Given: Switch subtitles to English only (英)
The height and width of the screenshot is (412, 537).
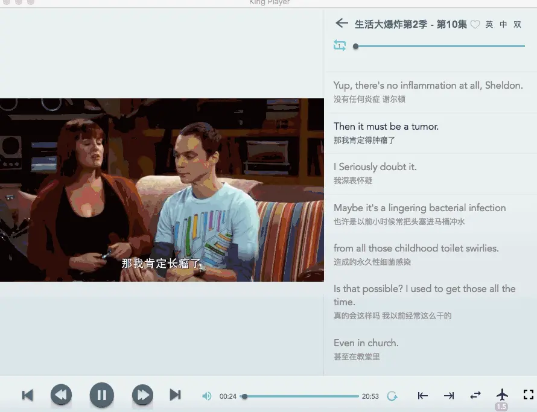Looking at the screenshot, I should (x=489, y=24).
